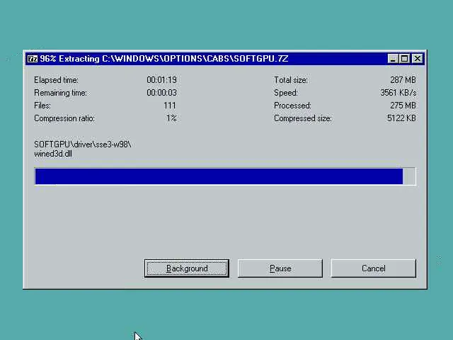
Task: Click the processed value 275 MB
Action: coord(403,106)
